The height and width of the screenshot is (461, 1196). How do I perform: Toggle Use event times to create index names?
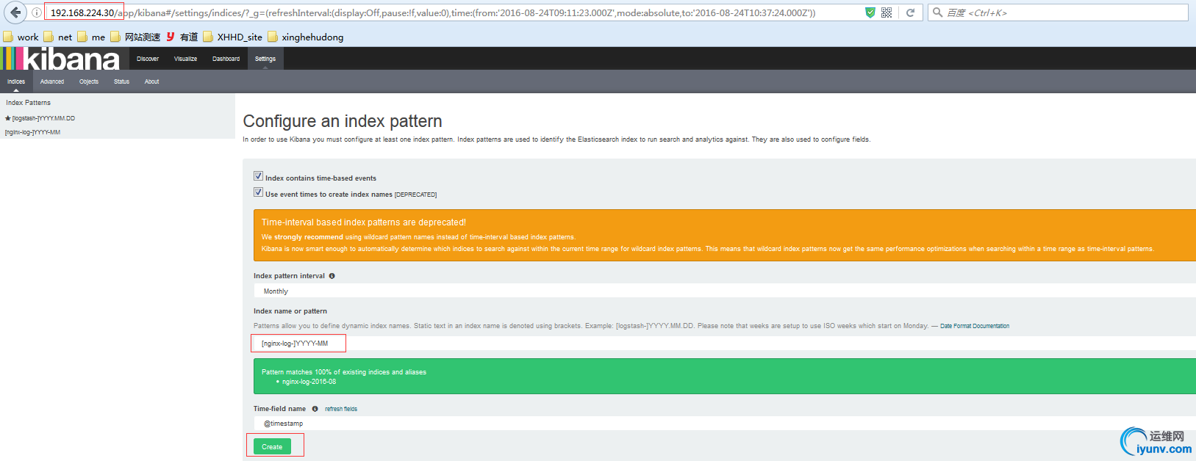tap(258, 192)
